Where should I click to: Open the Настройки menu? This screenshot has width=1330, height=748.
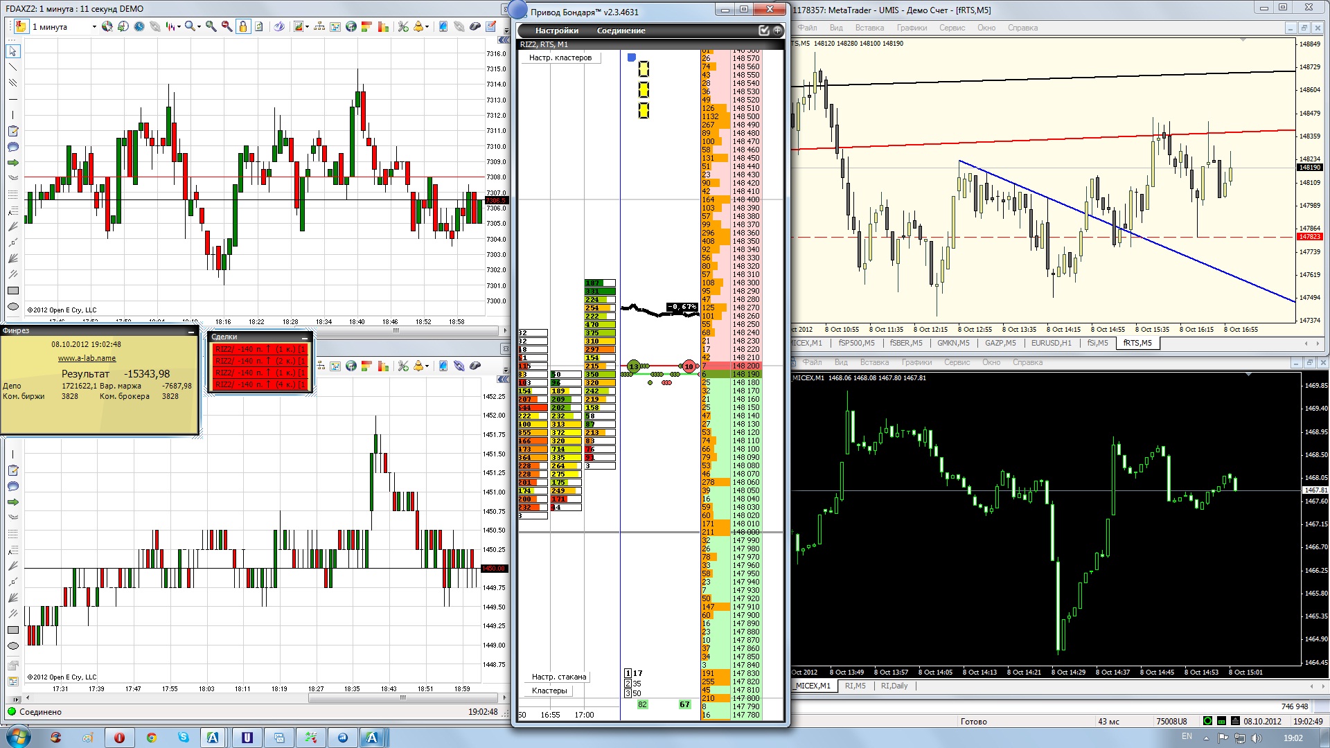pyautogui.click(x=556, y=30)
